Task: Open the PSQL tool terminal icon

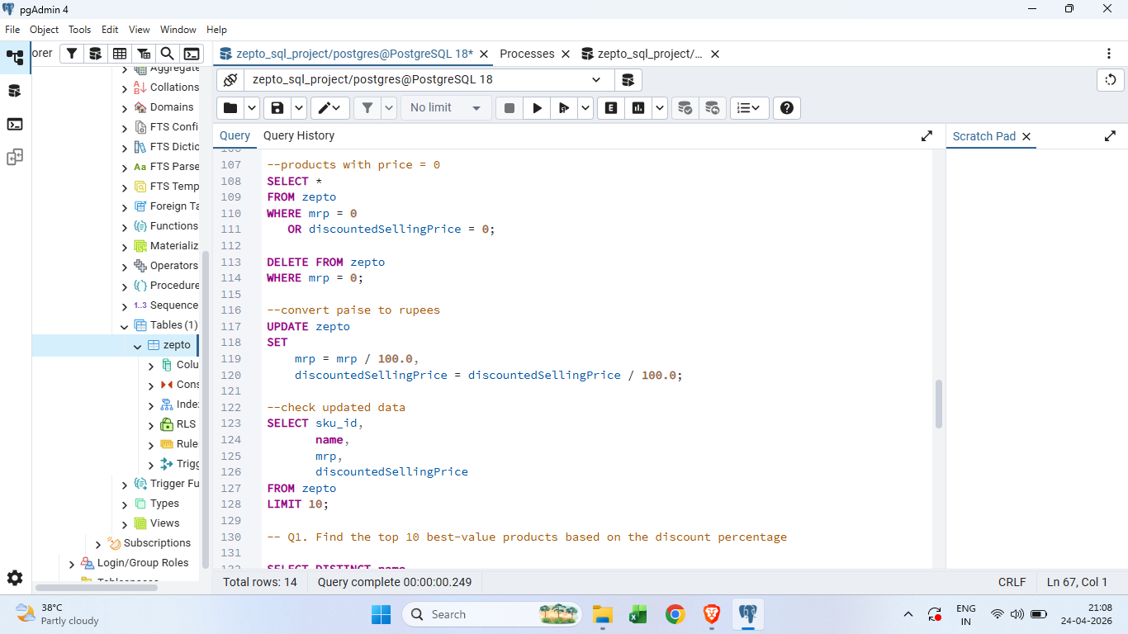Action: click(x=192, y=54)
